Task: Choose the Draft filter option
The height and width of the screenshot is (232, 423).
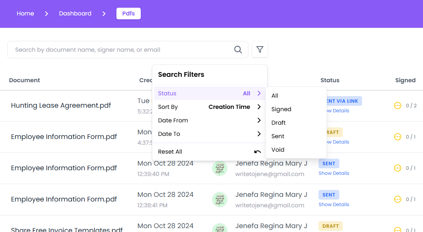Action: (278, 122)
